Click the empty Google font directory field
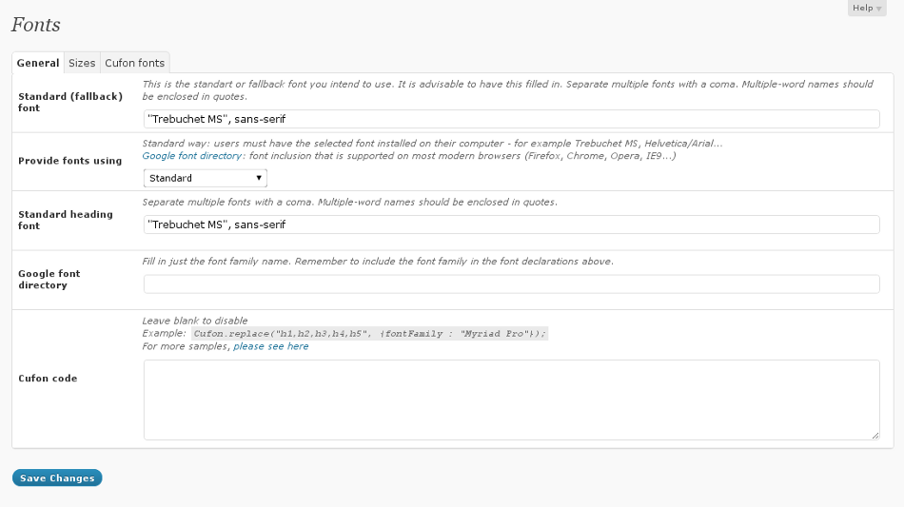This screenshot has width=904, height=507. 511,284
